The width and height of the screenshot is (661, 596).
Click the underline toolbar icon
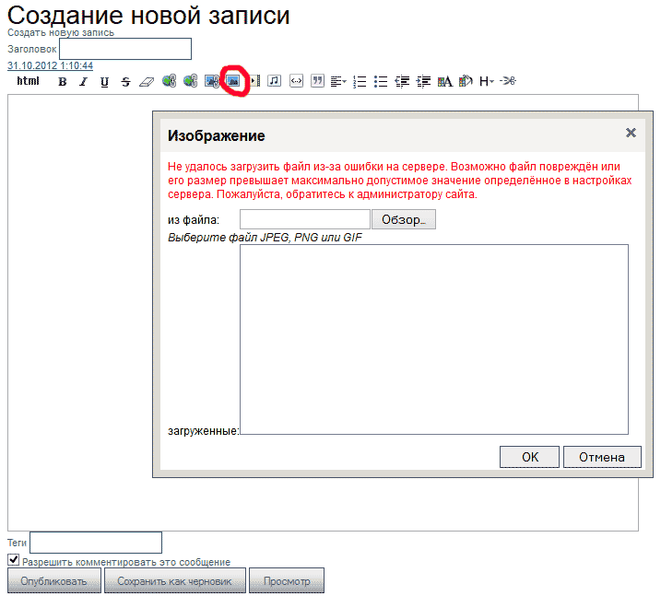tap(104, 81)
